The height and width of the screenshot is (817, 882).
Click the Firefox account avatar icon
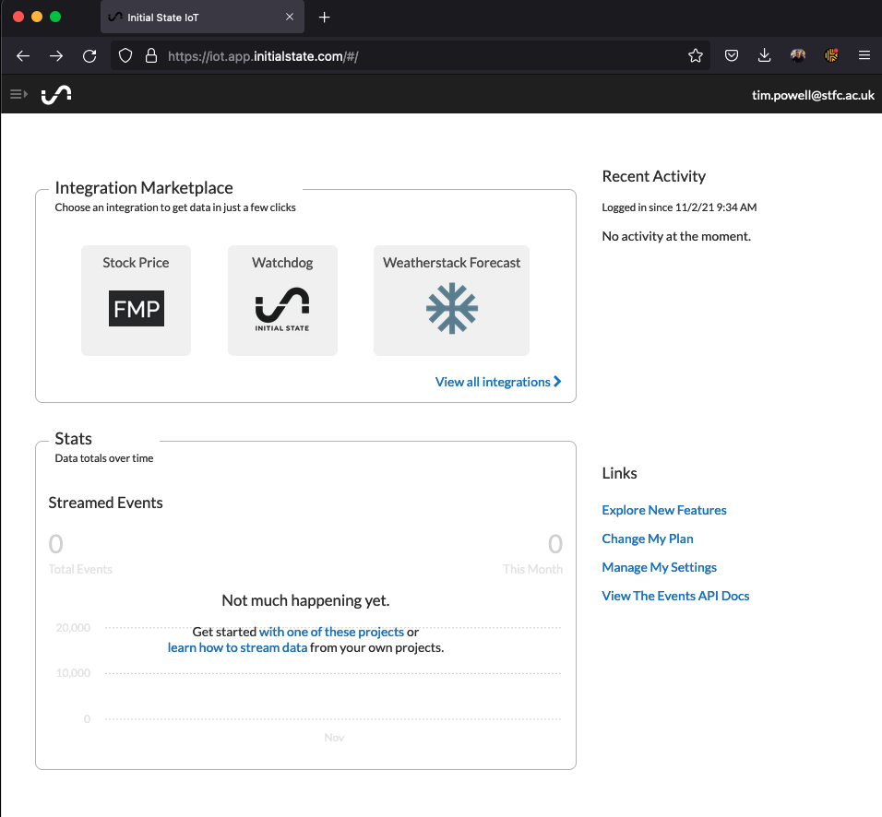[798, 55]
